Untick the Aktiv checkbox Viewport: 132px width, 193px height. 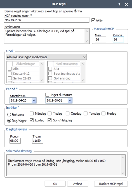coord(93,20)
